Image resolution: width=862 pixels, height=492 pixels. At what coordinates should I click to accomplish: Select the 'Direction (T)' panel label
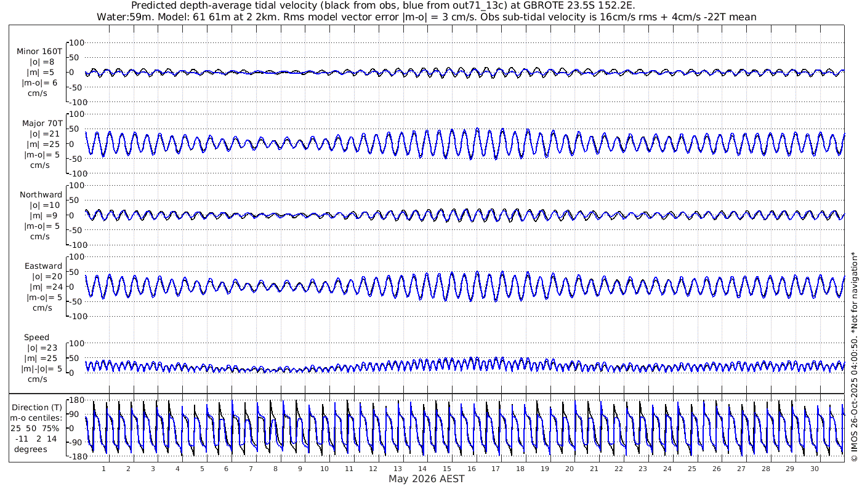(x=37, y=408)
